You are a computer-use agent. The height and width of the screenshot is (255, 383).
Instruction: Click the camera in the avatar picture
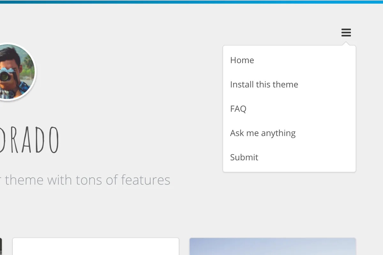tap(6, 74)
